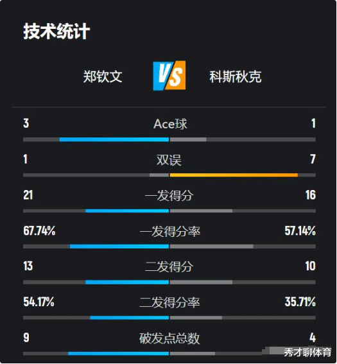Click the 一发得分 stat label
337x364 pixels.
tap(169, 195)
